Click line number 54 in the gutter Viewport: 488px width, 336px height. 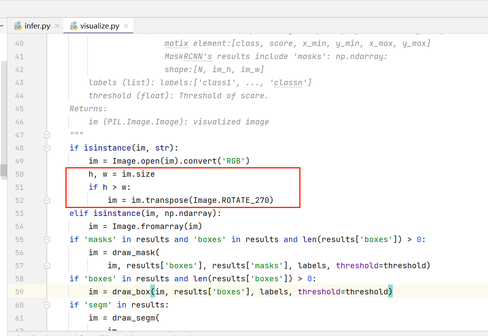[19, 226]
